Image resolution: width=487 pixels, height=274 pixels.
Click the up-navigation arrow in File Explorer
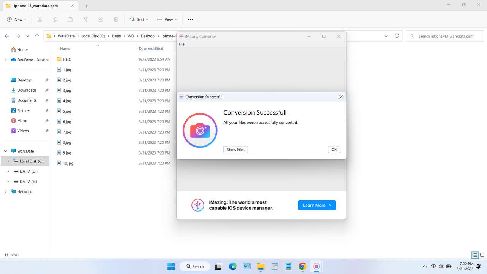[37, 36]
